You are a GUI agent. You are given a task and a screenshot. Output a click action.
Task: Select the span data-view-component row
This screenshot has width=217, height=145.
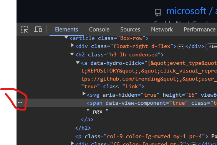click(x=117, y=103)
